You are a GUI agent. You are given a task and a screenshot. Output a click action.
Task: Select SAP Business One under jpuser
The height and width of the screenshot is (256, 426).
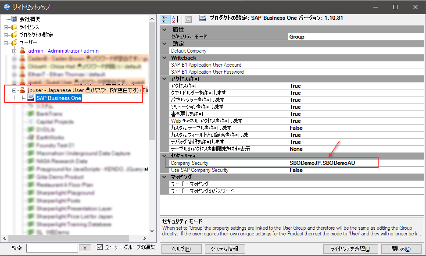click(59, 98)
